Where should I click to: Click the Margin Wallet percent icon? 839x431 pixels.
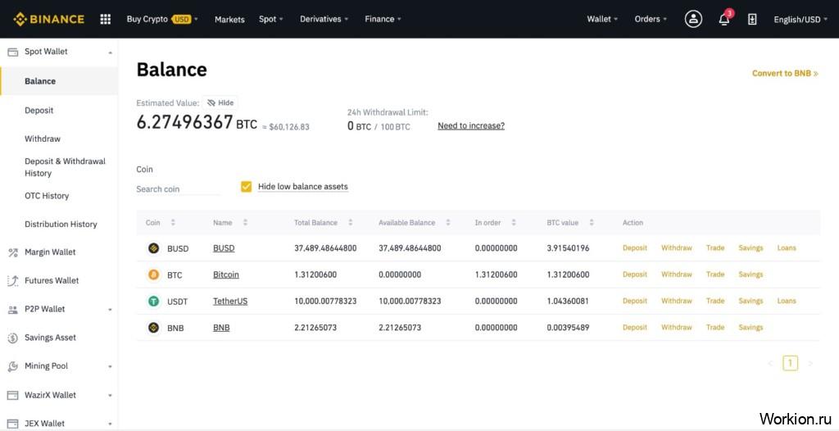click(x=12, y=252)
